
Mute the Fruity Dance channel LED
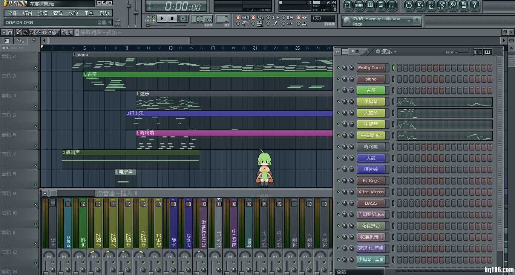click(x=338, y=68)
